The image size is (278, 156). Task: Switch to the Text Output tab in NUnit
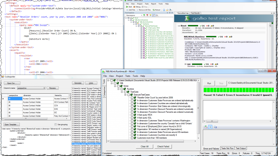pos(240,148)
